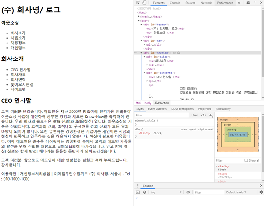
Task: Expand the head element node
Action: point(139,16)
